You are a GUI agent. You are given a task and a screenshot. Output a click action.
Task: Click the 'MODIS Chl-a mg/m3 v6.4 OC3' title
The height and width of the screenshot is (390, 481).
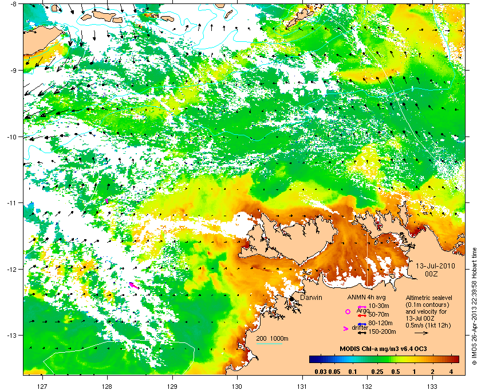384,349
